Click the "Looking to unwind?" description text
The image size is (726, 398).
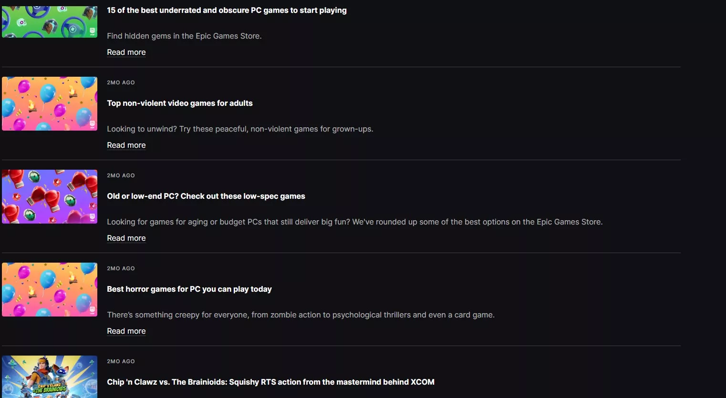[240, 129]
